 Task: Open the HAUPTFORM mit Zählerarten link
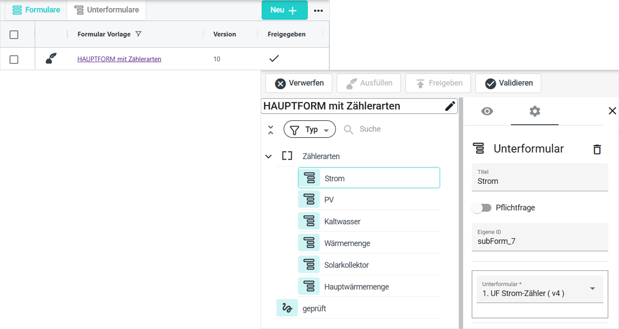119,59
